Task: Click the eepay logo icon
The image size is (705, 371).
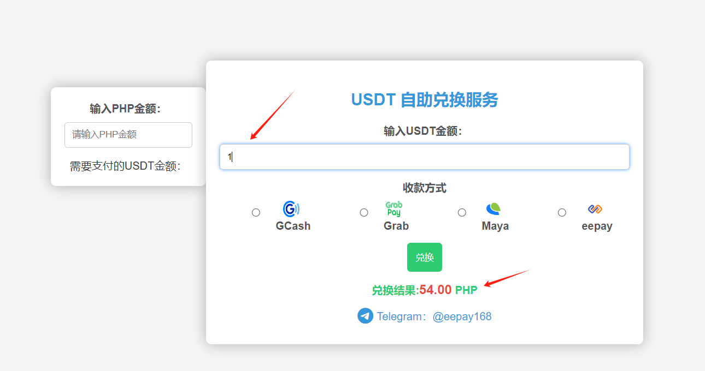Action: pyautogui.click(x=595, y=209)
